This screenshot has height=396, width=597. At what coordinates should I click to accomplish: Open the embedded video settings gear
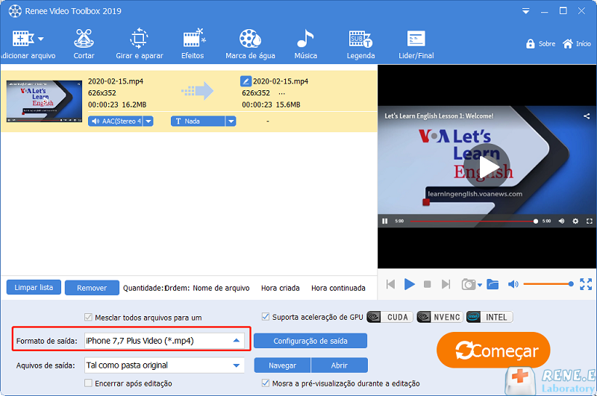coord(575,221)
